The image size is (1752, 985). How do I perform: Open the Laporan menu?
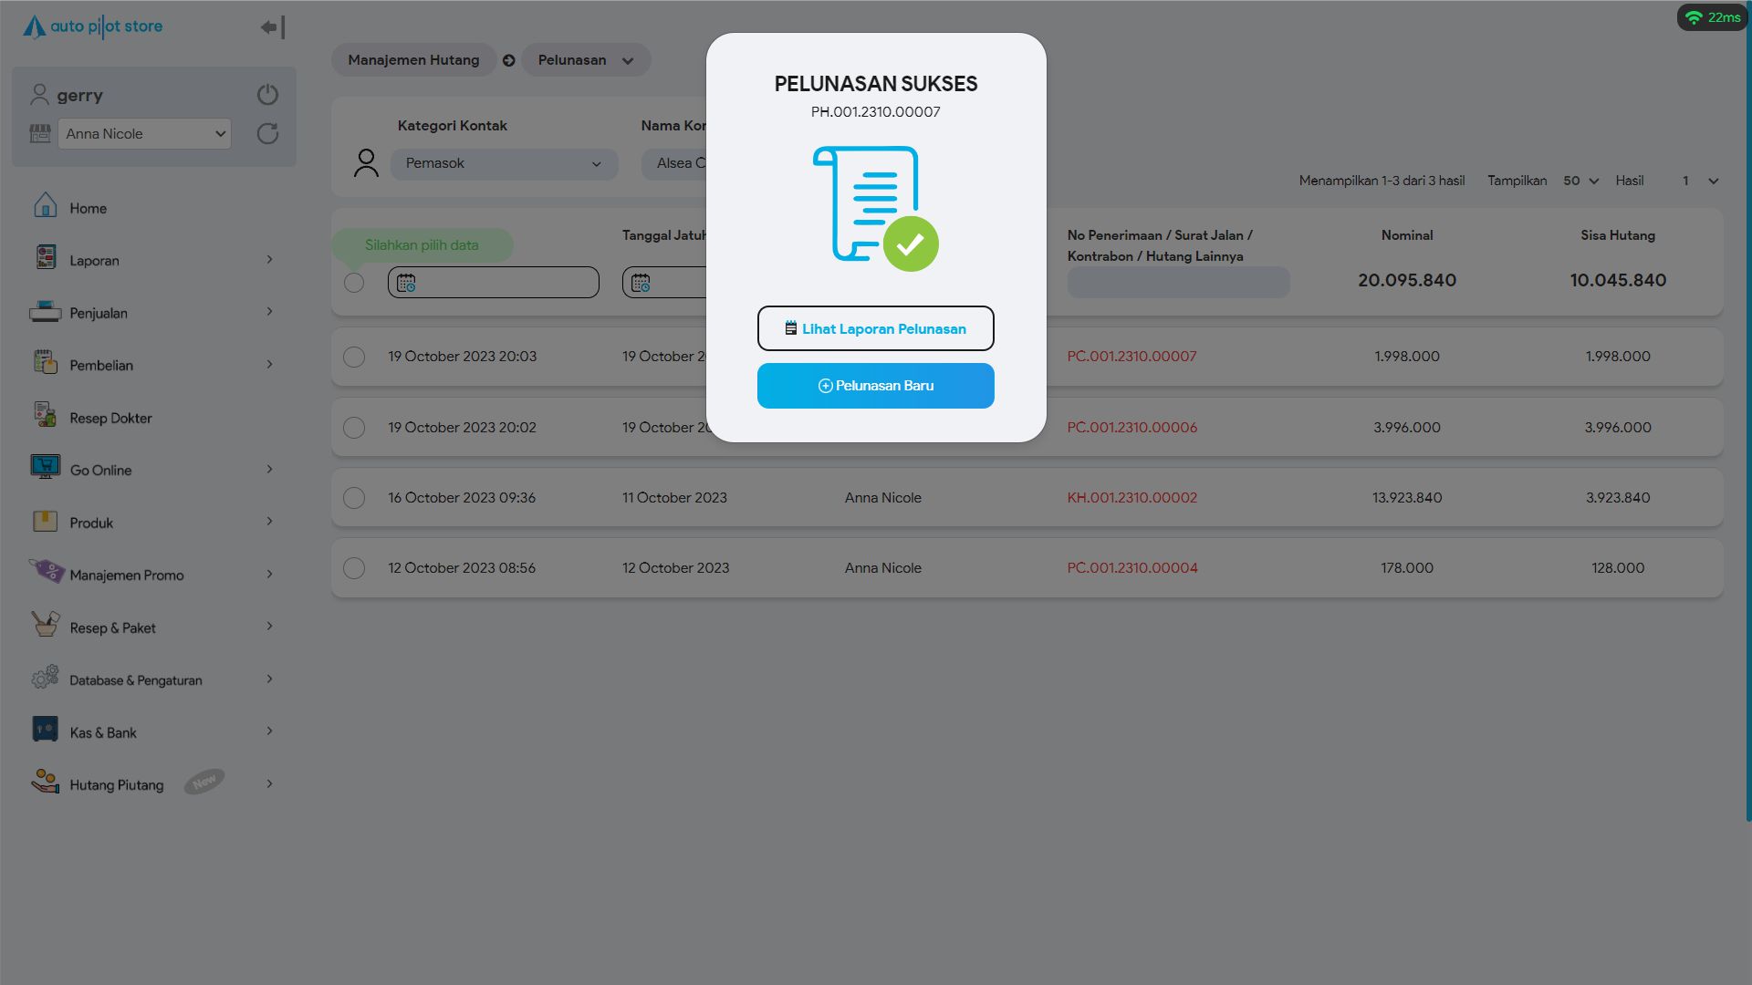(x=94, y=261)
